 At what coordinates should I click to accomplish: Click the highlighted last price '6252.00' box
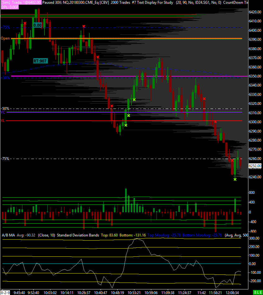pos(255,166)
